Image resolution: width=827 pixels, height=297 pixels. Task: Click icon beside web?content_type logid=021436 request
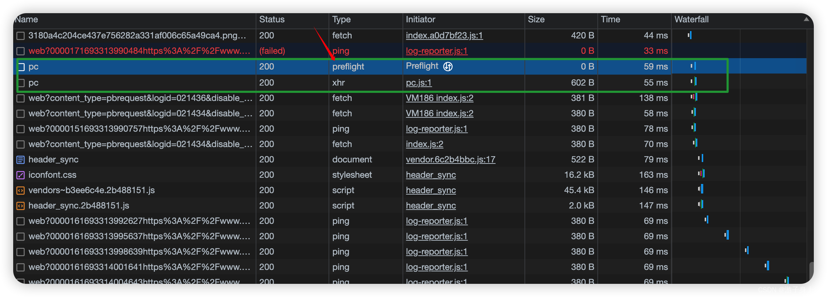[21, 98]
